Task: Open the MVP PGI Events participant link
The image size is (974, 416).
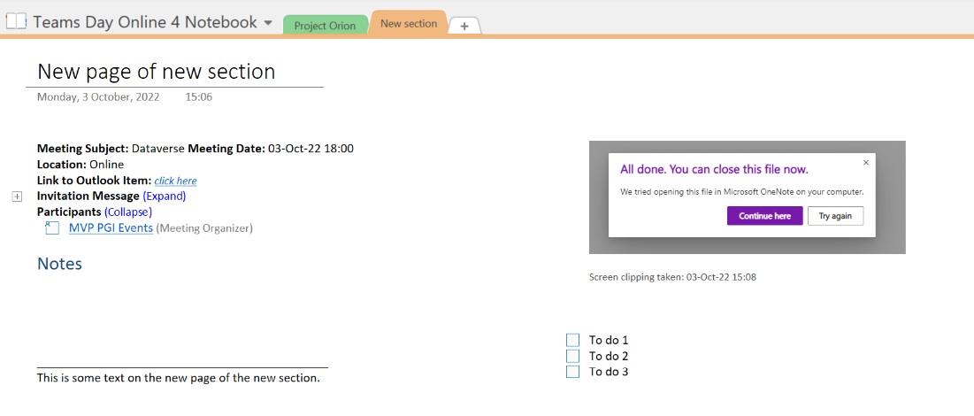Action: click(x=111, y=227)
